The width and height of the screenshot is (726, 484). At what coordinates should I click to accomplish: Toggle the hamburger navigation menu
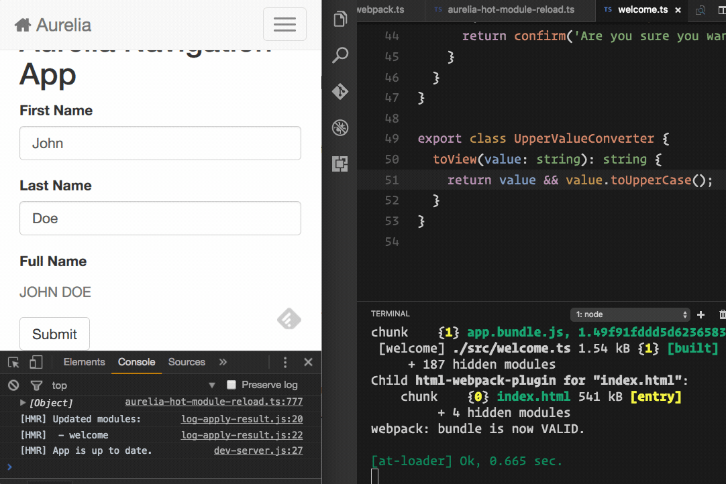coord(284,24)
